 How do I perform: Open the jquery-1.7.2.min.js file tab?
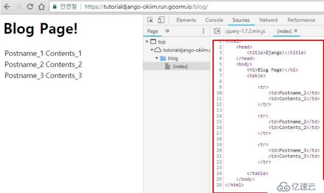(245, 31)
